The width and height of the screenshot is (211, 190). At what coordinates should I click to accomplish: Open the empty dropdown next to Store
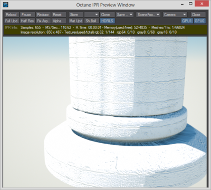(92, 15)
